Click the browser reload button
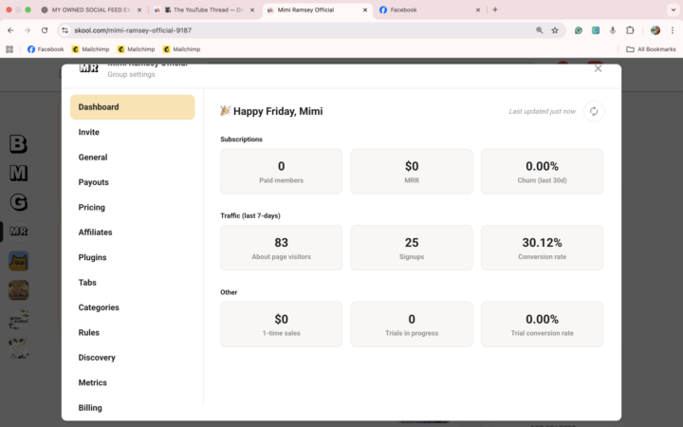This screenshot has height=427, width=683. [44, 30]
